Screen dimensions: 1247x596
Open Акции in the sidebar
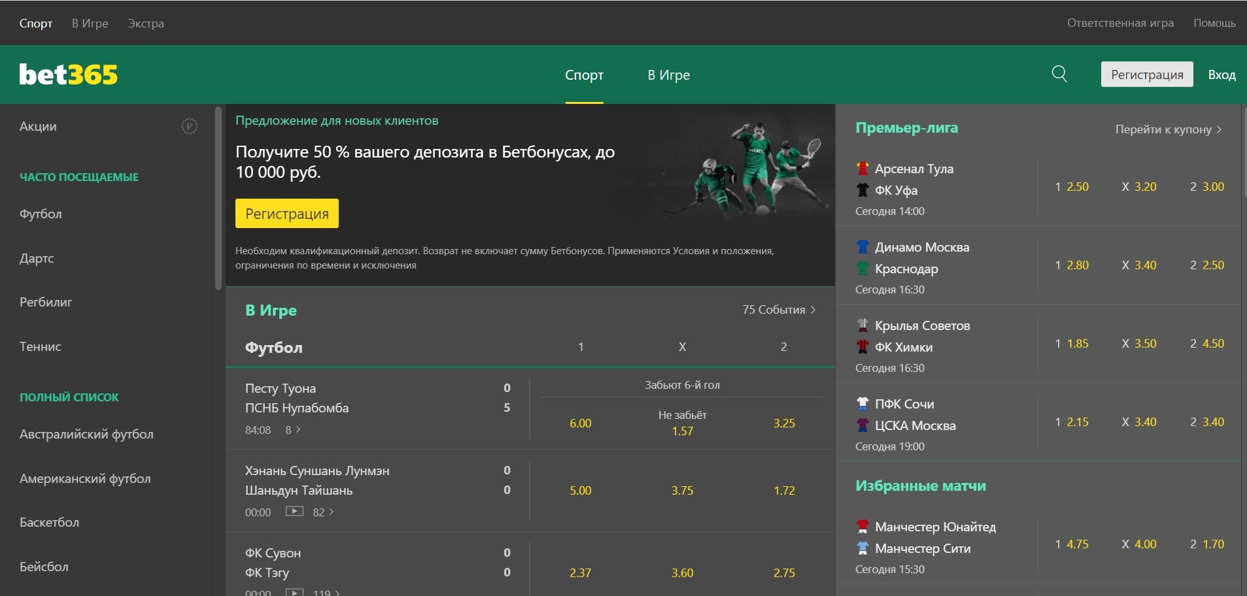pos(38,126)
